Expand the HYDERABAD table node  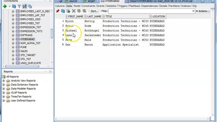[13, 39]
